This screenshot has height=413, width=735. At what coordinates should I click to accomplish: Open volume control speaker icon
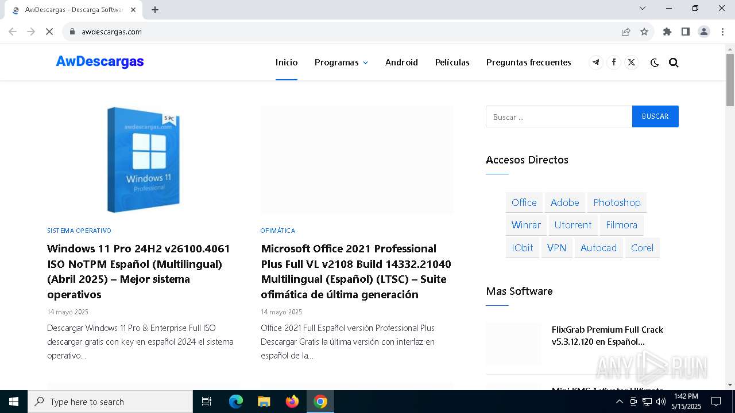(x=660, y=402)
